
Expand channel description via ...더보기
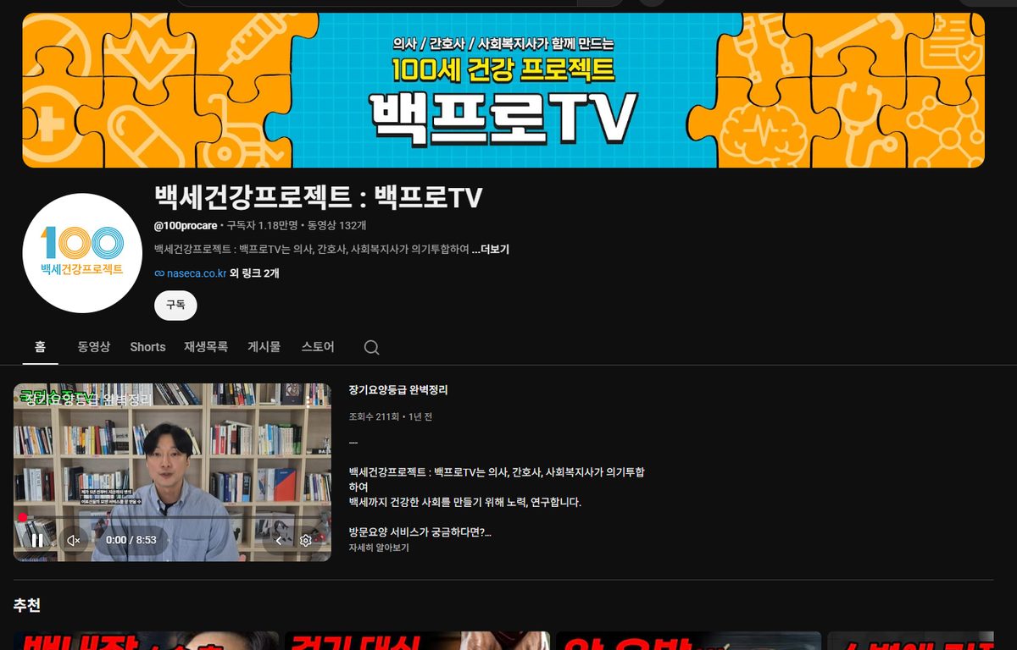tap(491, 249)
